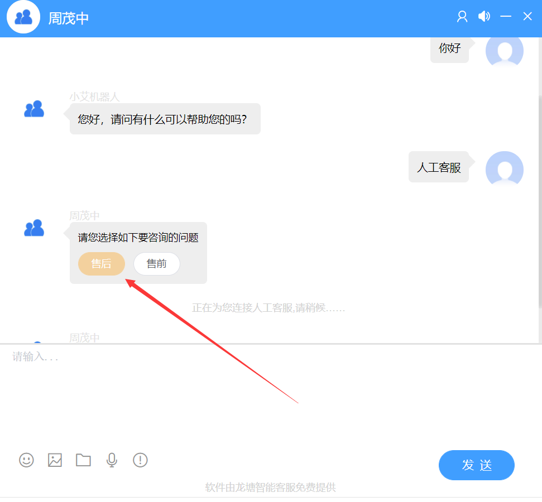Image resolution: width=542 pixels, height=502 pixels.
Task: Click the emoji smiley icon
Action: click(26, 460)
